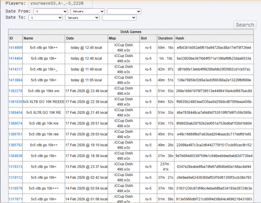Select duration 27m : 30s

[165, 156]
